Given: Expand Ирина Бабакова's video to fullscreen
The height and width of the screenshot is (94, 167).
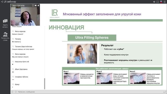Looking at the screenshot, I should click(33, 5).
